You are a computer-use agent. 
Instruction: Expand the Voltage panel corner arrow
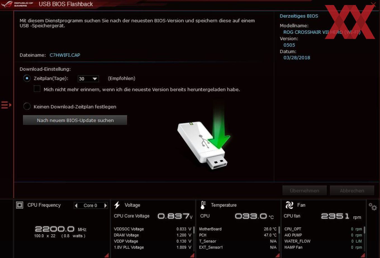(x=192, y=255)
